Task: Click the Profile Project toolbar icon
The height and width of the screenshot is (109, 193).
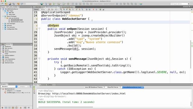Action: (x=63, y=4)
